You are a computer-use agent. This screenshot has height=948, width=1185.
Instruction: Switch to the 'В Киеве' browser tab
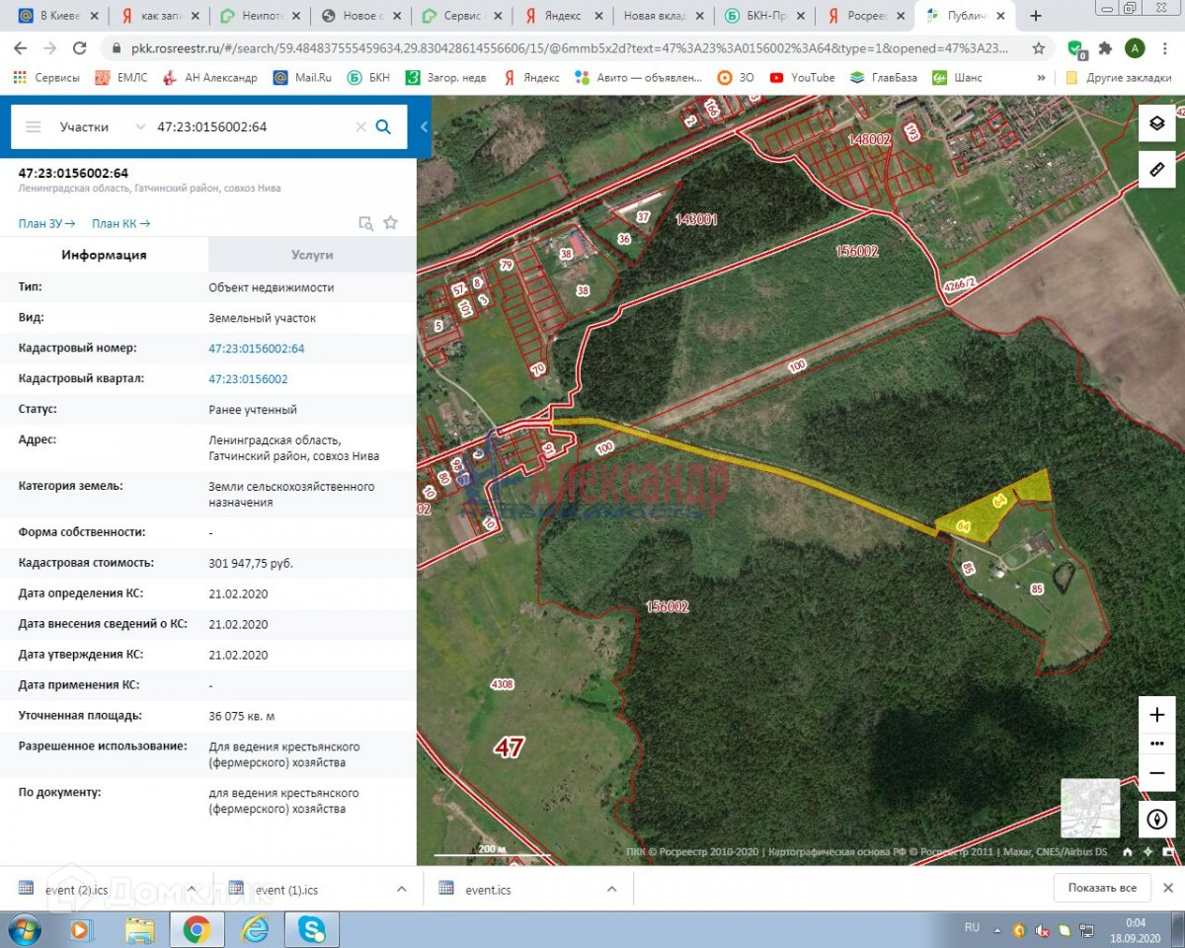pos(58,16)
